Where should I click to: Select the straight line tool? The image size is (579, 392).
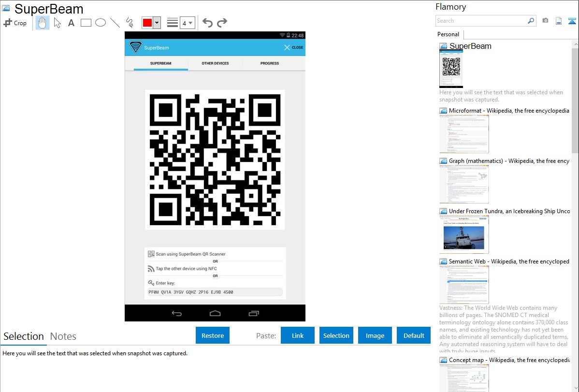pyautogui.click(x=115, y=23)
